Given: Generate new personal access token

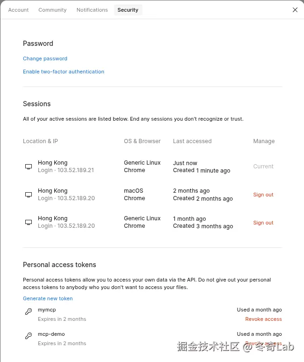Looking at the screenshot, I should coord(48,298).
